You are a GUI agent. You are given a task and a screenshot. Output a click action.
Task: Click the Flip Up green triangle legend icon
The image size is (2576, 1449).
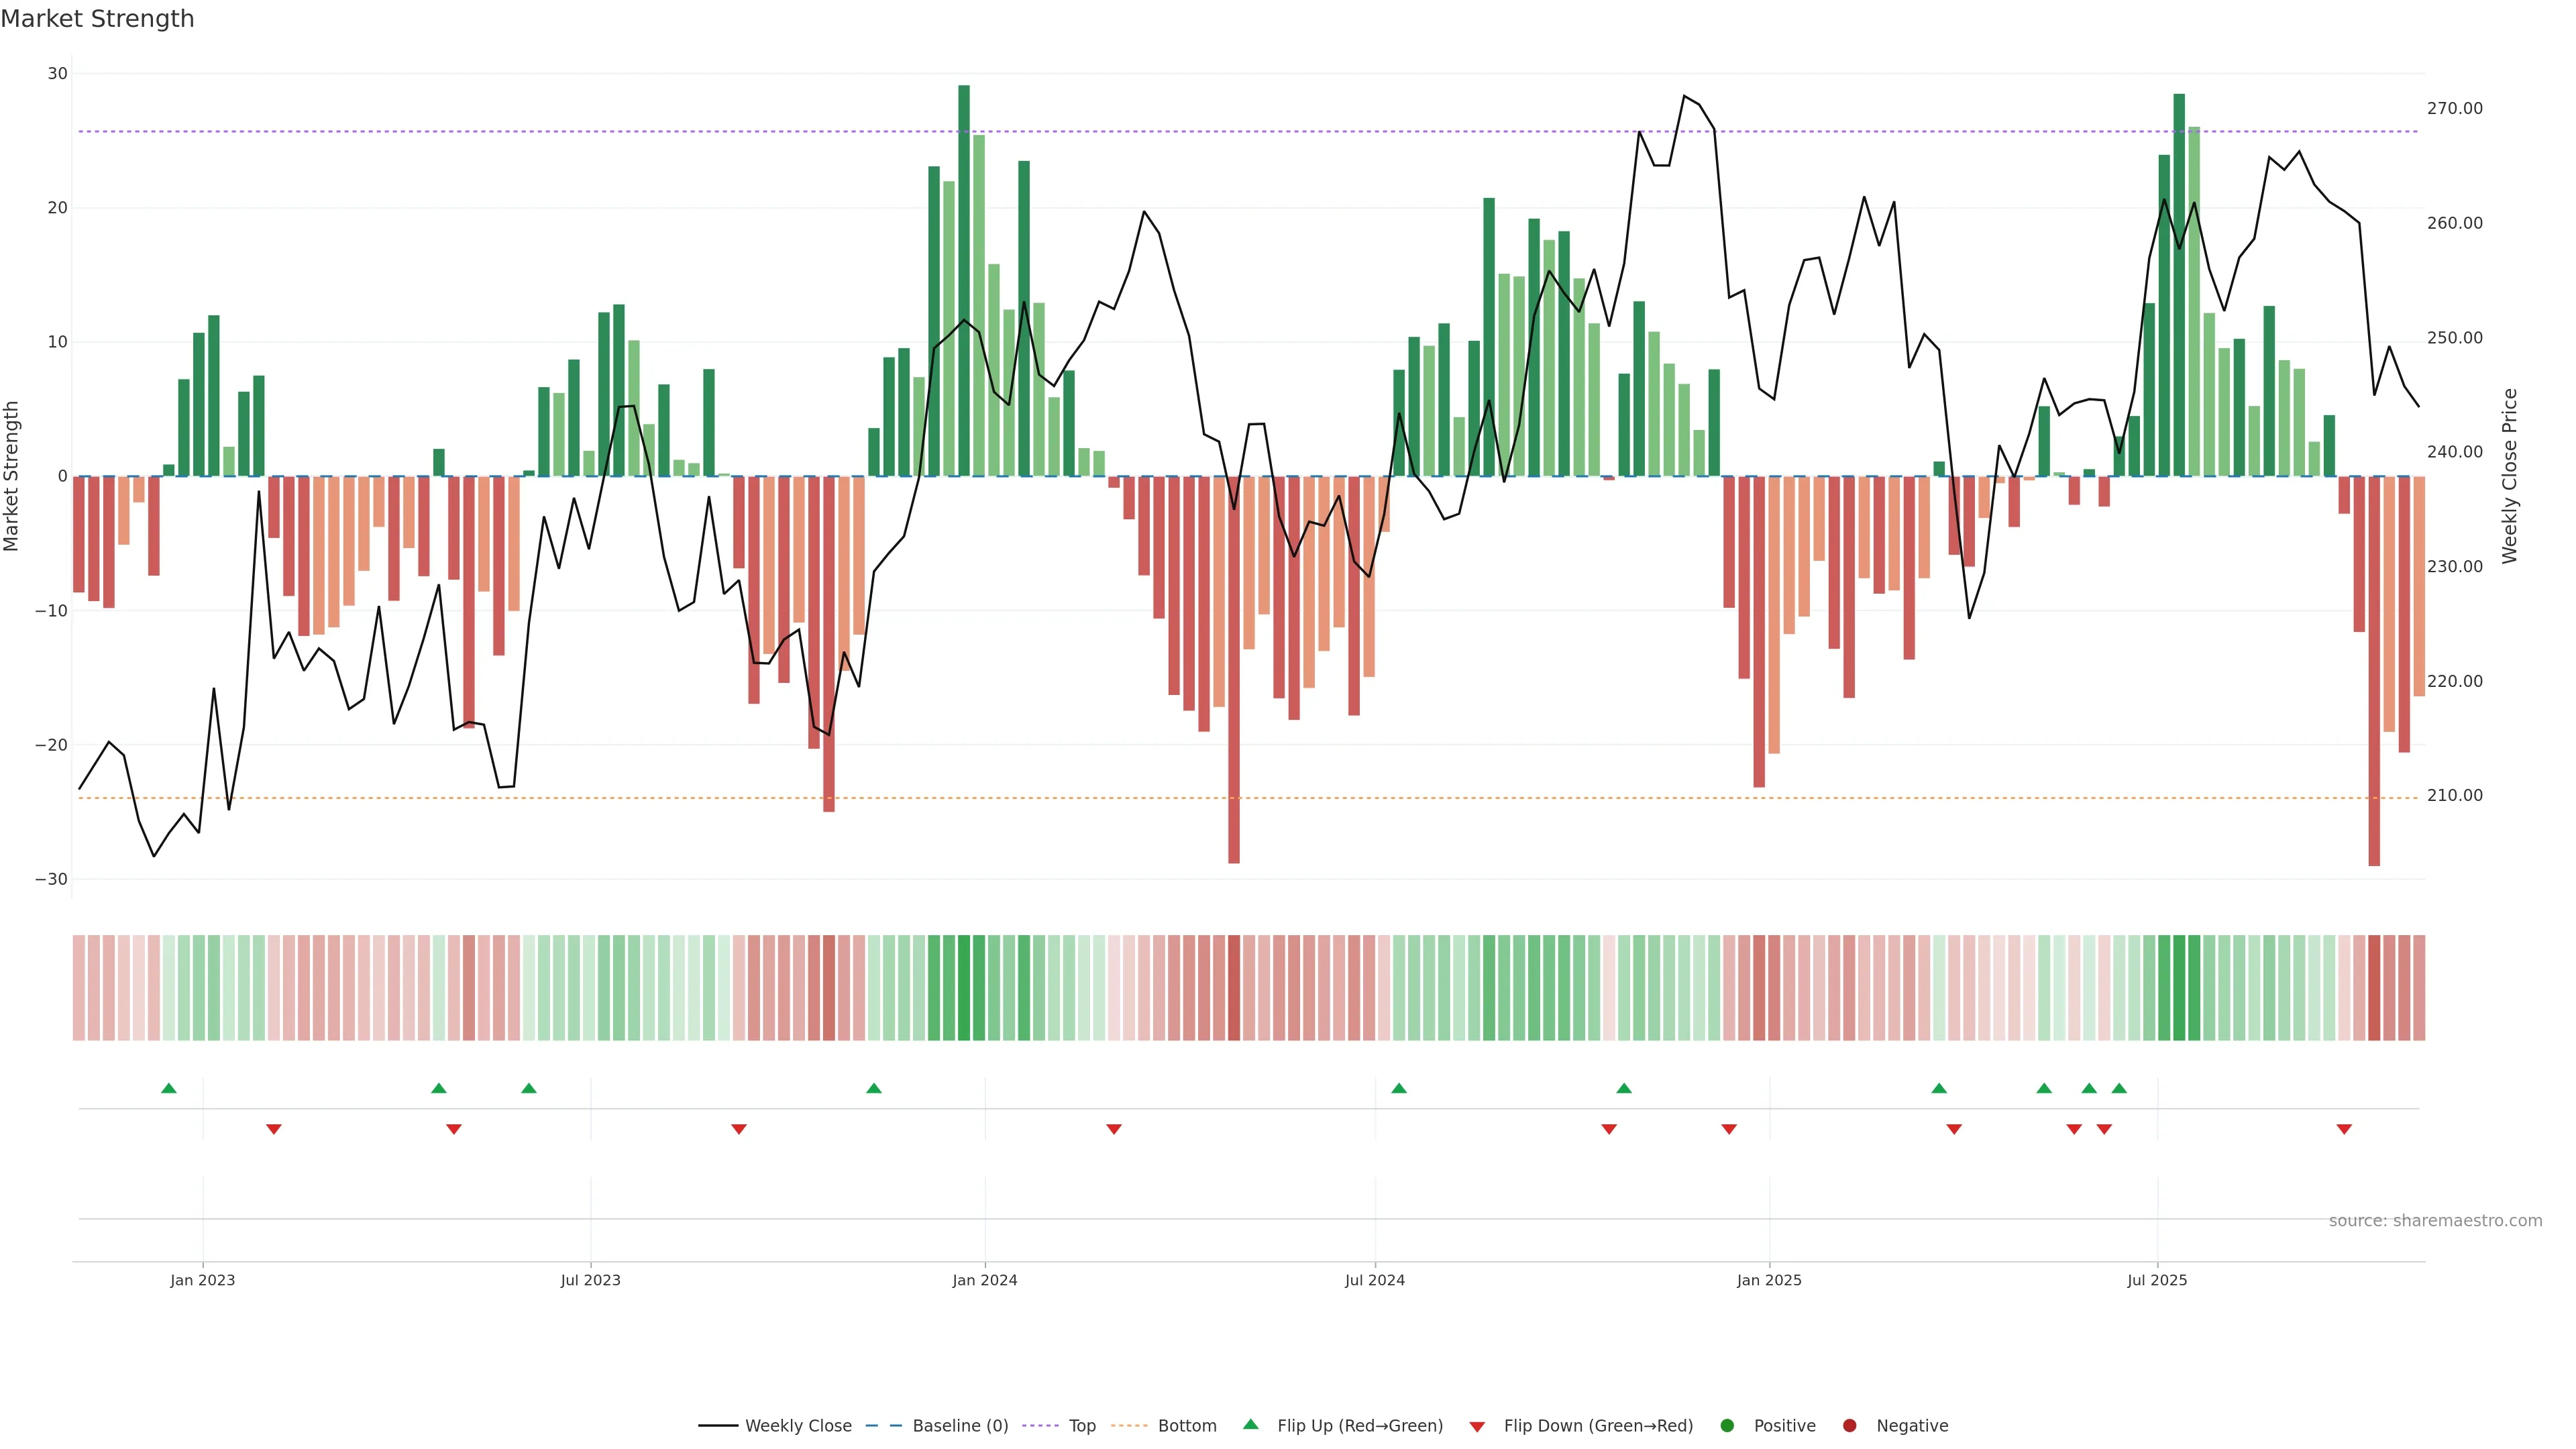[x=1250, y=1425]
